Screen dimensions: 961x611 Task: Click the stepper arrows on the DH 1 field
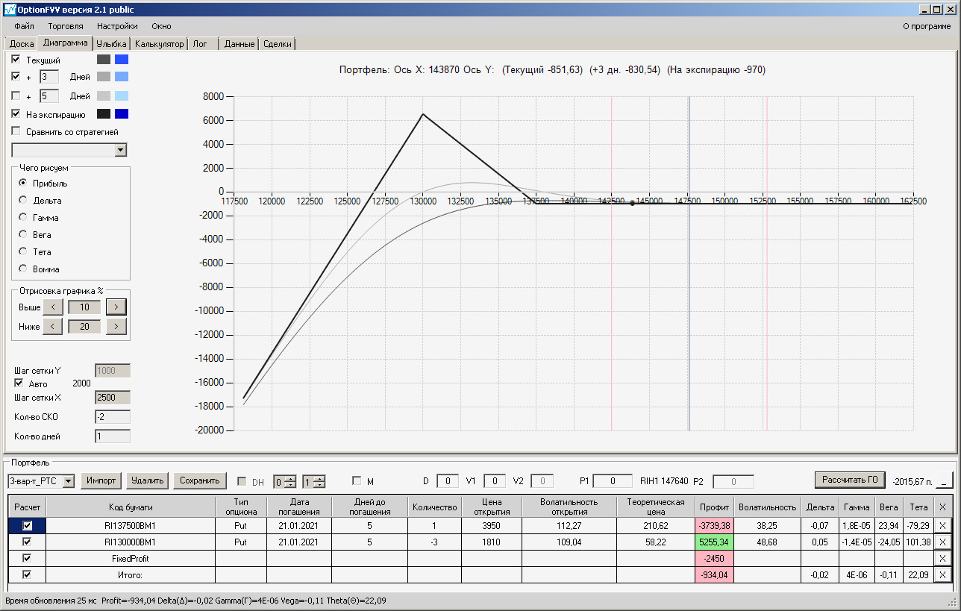[320, 482]
